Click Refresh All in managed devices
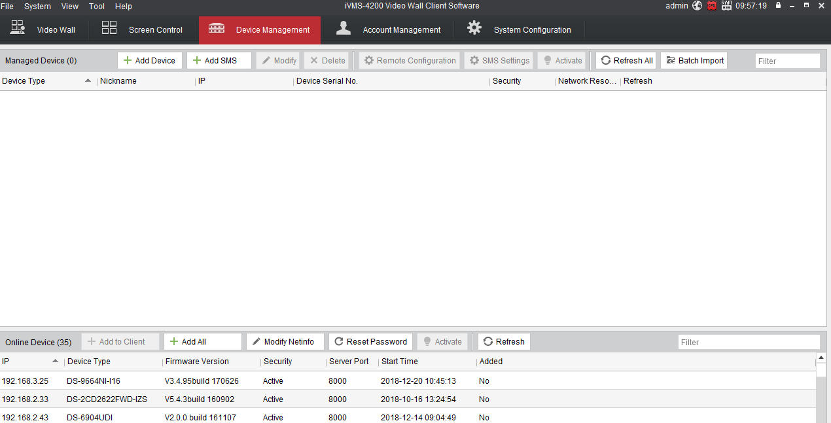The height and width of the screenshot is (423, 831). (626, 61)
